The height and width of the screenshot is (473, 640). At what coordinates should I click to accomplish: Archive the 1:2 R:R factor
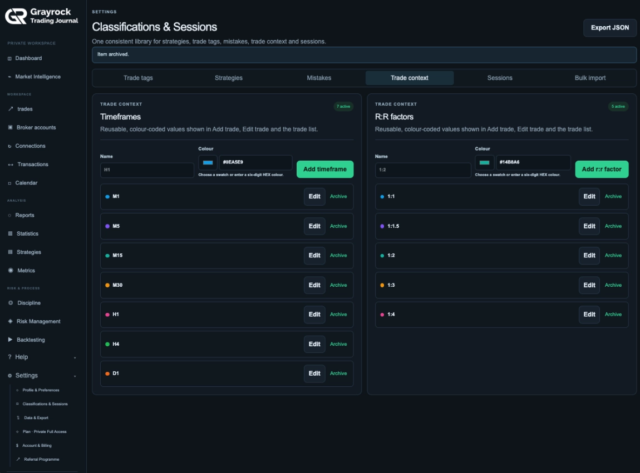pyautogui.click(x=613, y=255)
